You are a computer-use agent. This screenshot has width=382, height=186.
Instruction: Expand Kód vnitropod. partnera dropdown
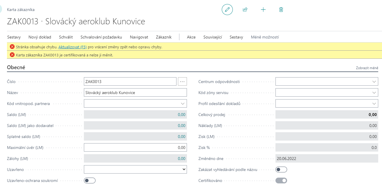click(183, 104)
